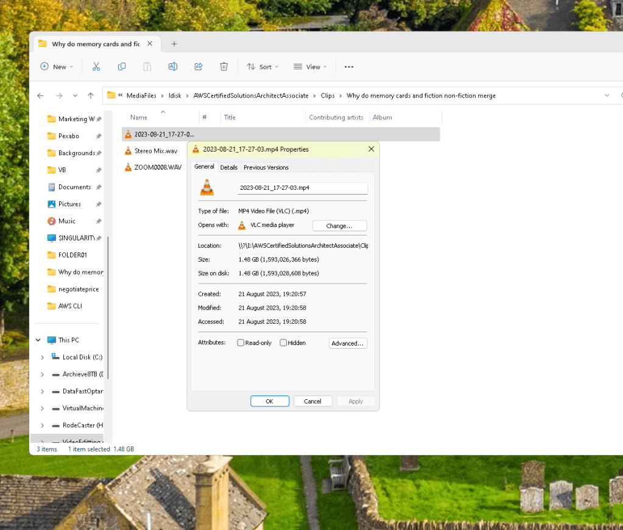Screen dimensions: 623x530
Task: Click the Copy icon in toolbar
Action: pos(122,67)
